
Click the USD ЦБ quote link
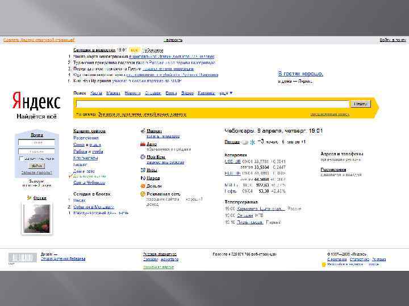(232, 161)
